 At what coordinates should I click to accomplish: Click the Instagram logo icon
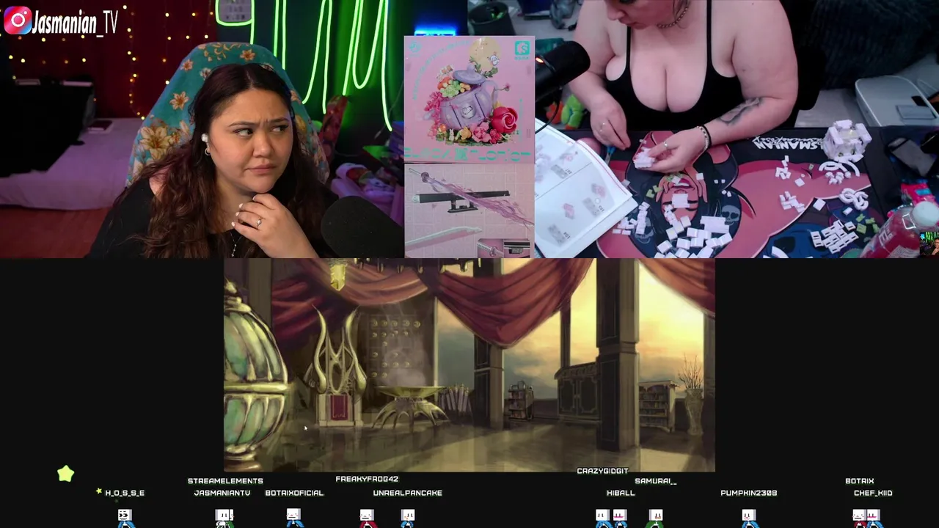click(17, 20)
